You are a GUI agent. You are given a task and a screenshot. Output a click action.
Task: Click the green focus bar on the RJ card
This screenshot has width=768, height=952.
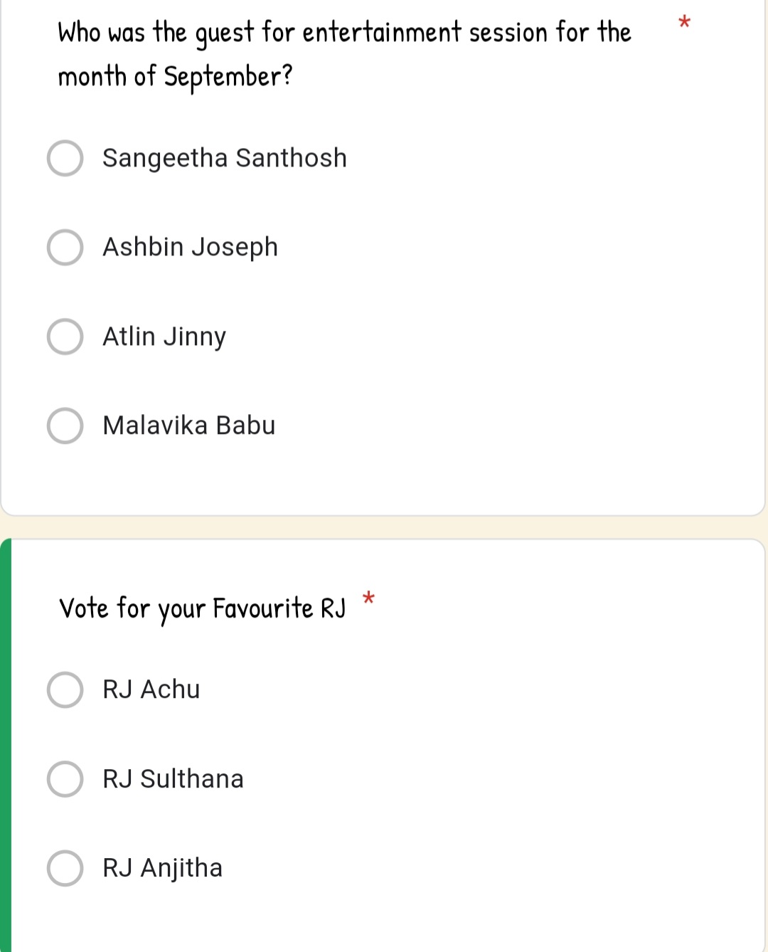6,747
